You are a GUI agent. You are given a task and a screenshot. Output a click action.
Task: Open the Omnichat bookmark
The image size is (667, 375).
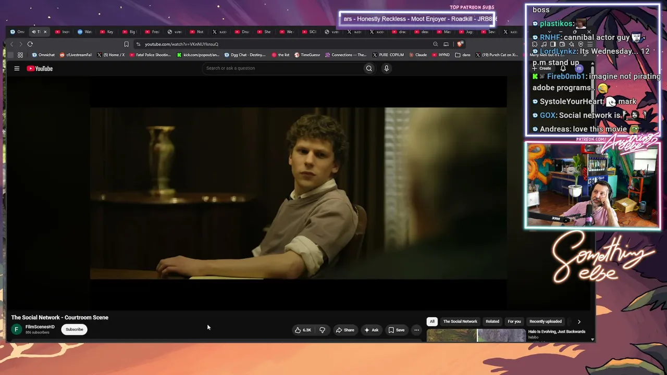pyautogui.click(x=43, y=55)
